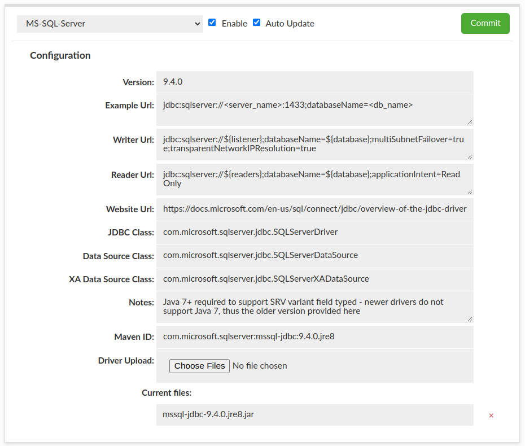Image resolution: width=525 pixels, height=446 pixels.
Task: Toggle the Auto Update checkbox
Action: pyautogui.click(x=257, y=23)
